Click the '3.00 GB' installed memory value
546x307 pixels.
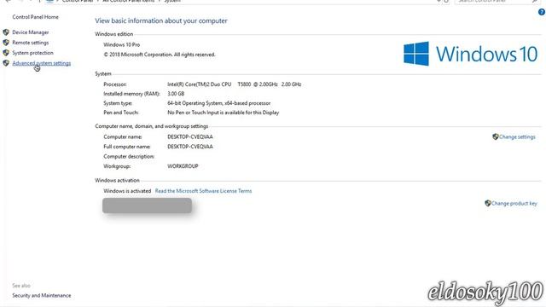(176, 94)
